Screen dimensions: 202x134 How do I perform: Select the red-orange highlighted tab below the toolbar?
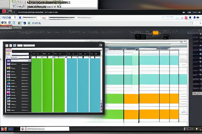coord(6,28)
